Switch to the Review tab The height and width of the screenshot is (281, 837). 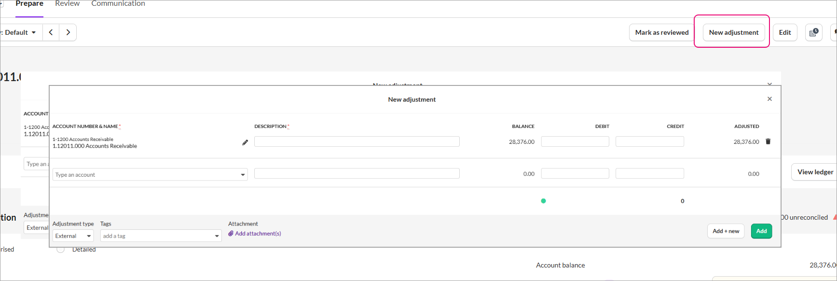tap(67, 4)
